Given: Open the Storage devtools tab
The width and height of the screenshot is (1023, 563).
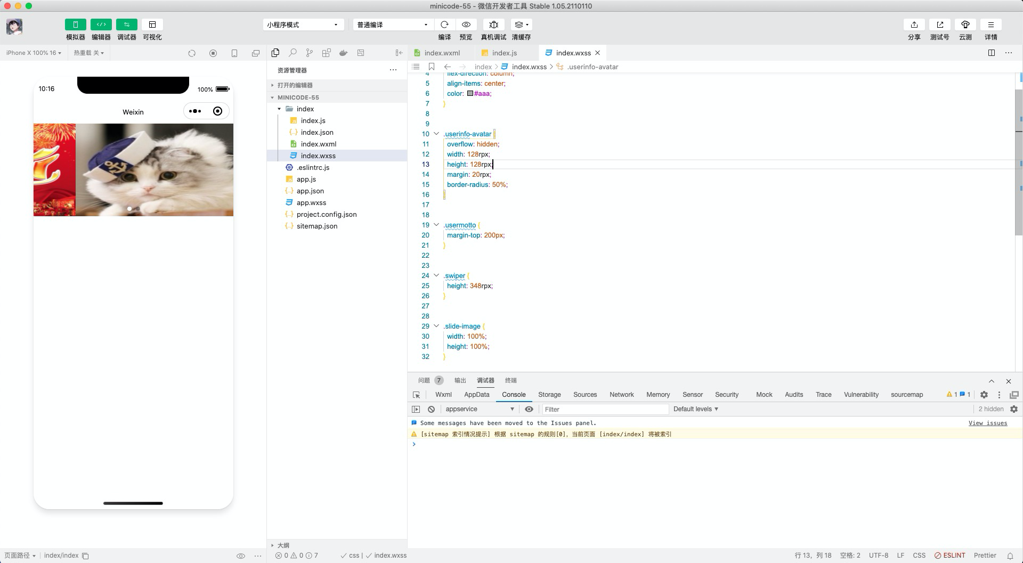Looking at the screenshot, I should click(549, 395).
